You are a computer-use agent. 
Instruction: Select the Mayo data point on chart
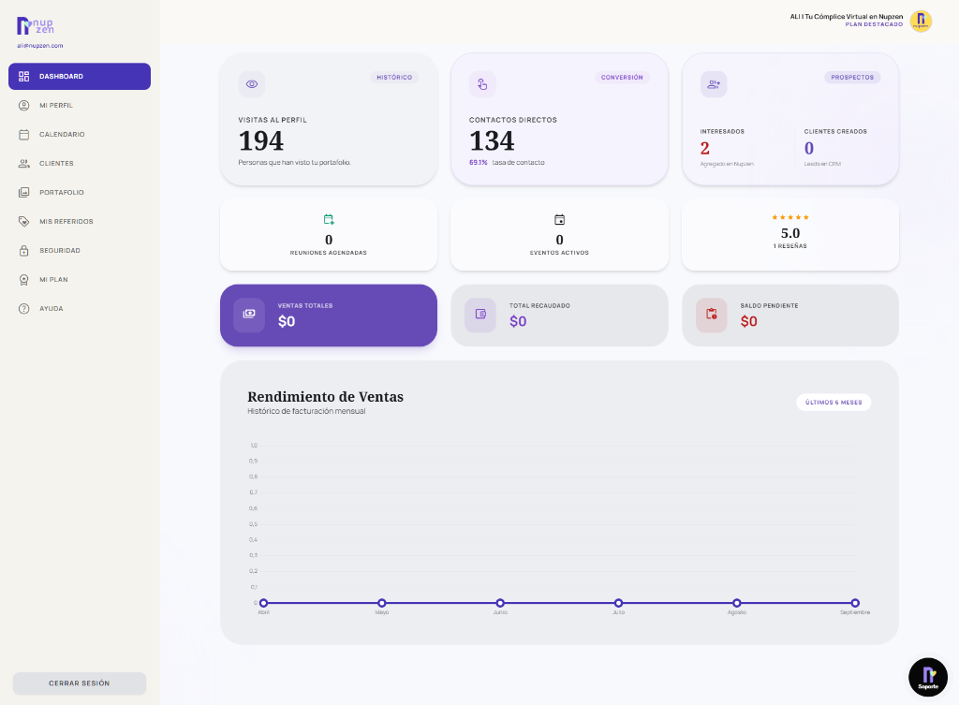[x=382, y=603]
